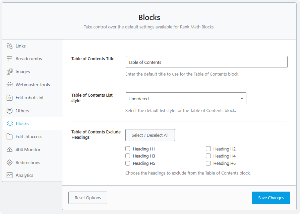Screen dimensions: 300x214
Task: Click the Edit robots.txt file icon
Action: [x=10, y=98]
